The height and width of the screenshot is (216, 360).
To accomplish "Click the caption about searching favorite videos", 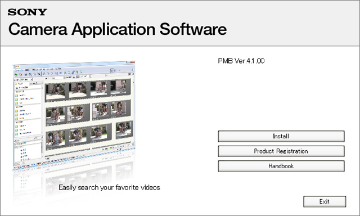I will point(109,187).
